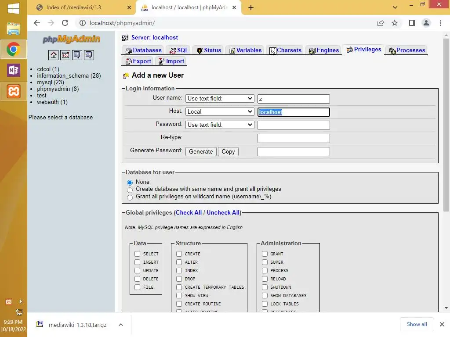Click the generated password field
450x337 pixels.
pos(294,151)
